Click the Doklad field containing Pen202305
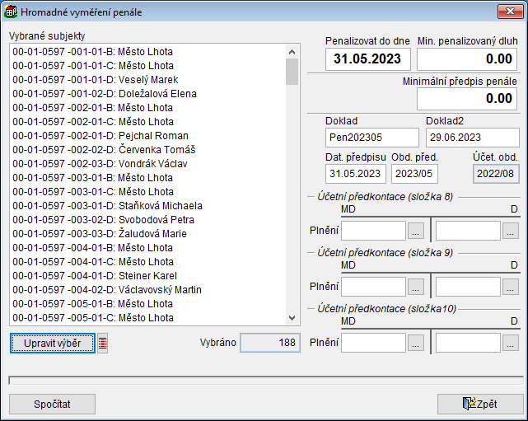 [372, 137]
